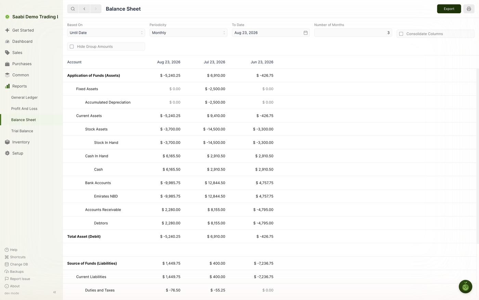The width and height of the screenshot is (479, 300).
Task: Click the Inventory box icon
Action: pyautogui.click(x=7, y=142)
